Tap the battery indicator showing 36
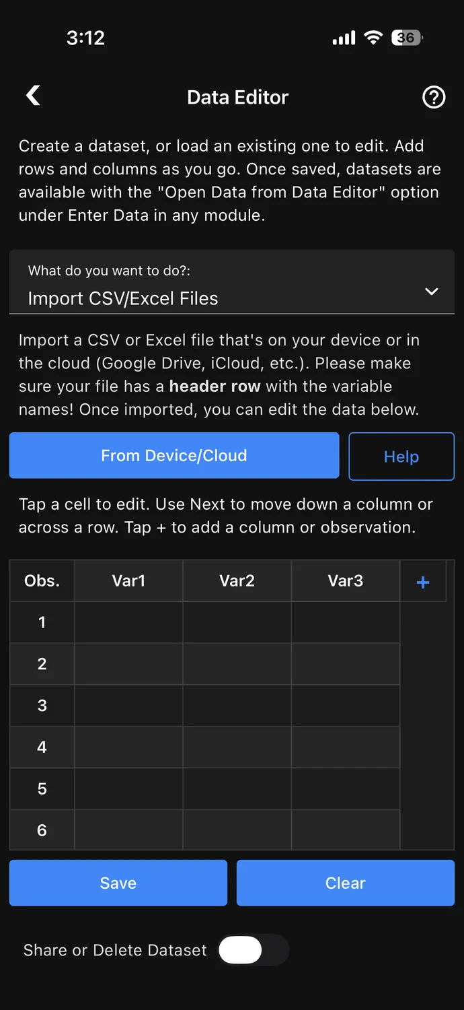 (x=407, y=38)
